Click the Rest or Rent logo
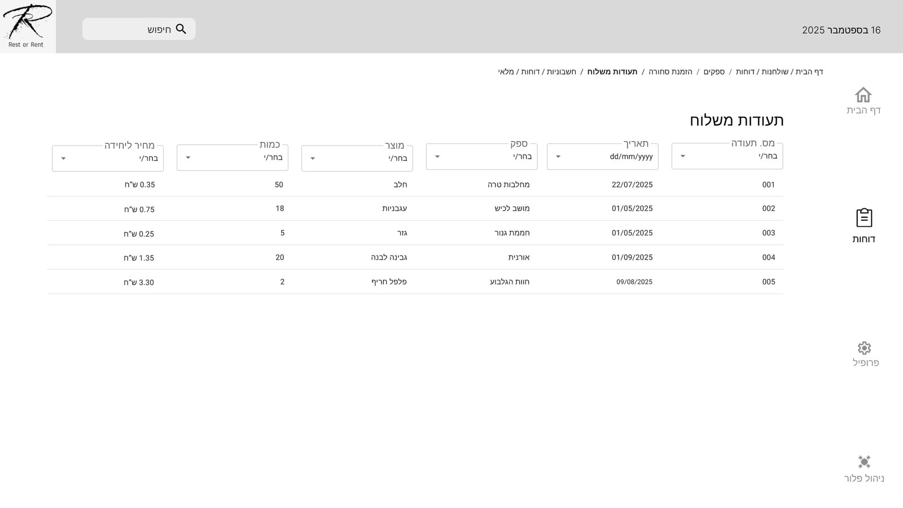 [x=27, y=26]
